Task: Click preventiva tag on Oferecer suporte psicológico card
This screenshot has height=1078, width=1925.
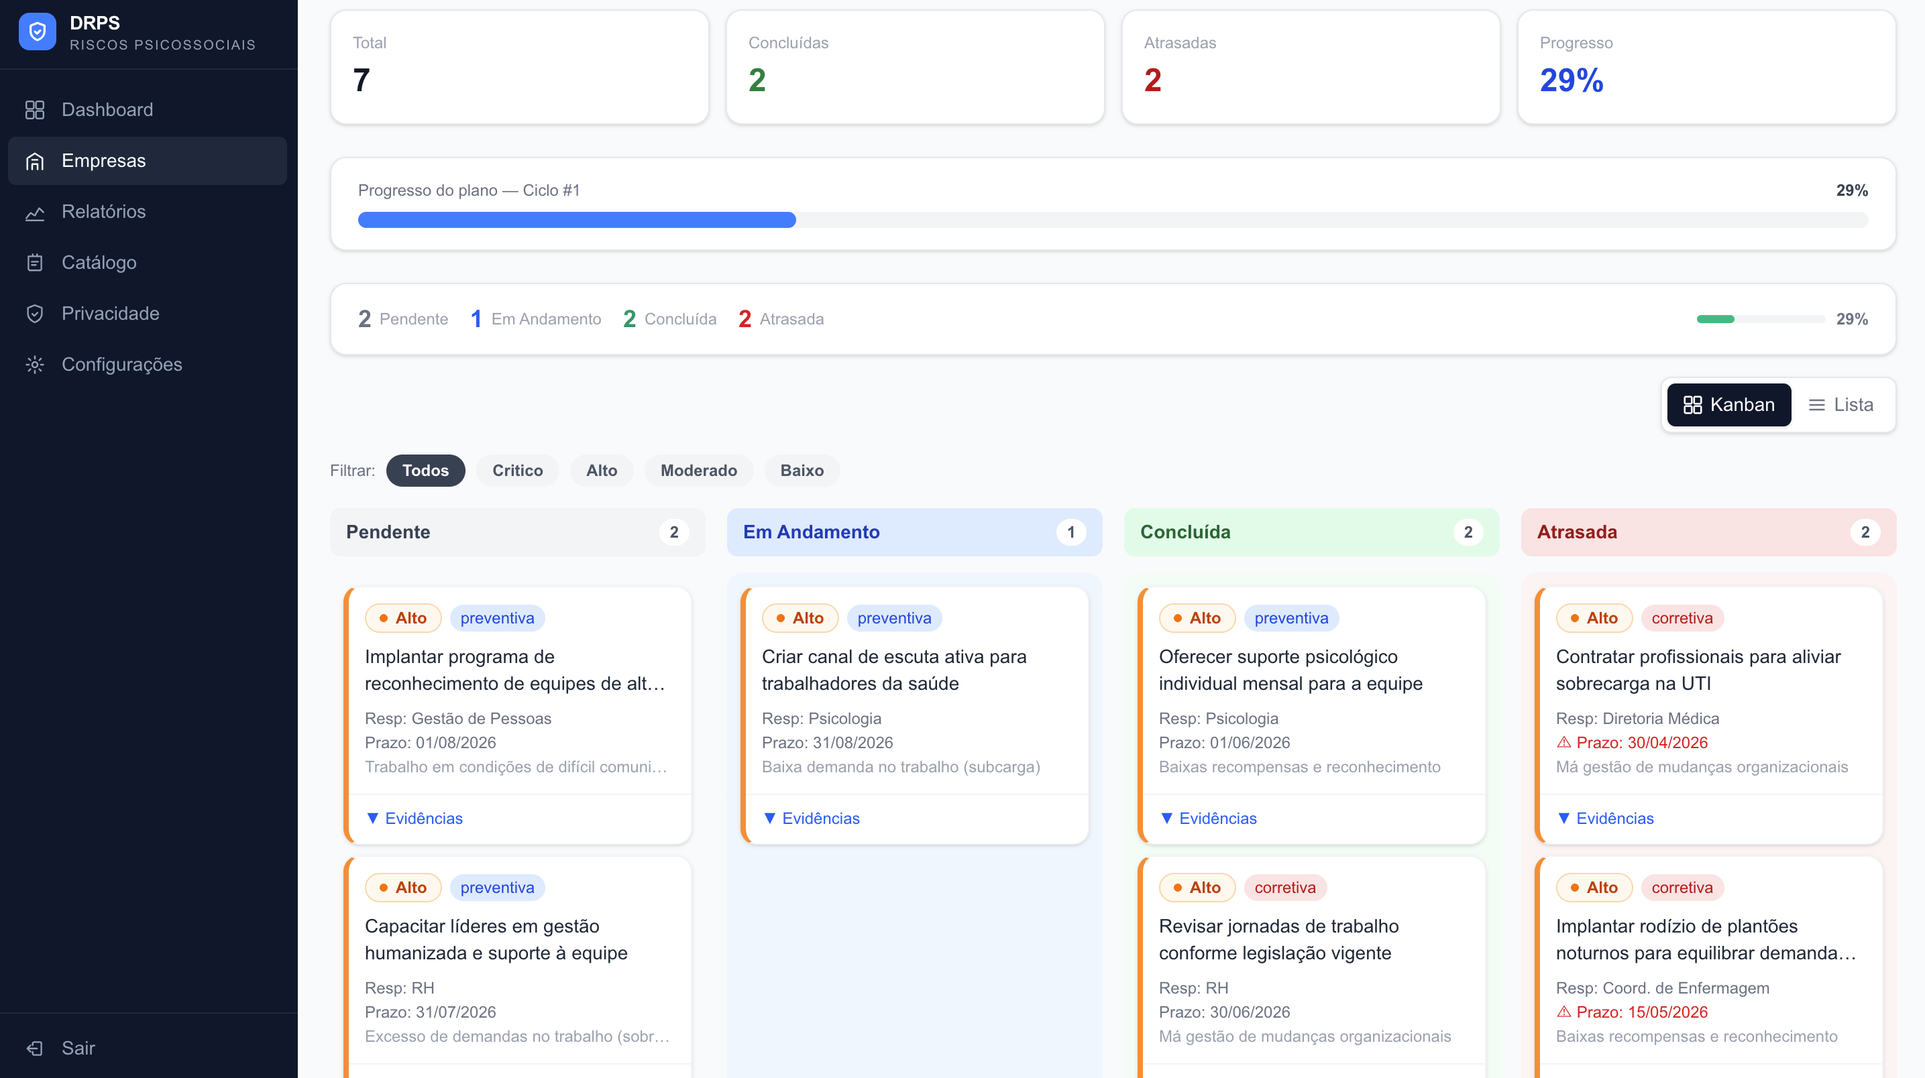Action: [1291, 619]
